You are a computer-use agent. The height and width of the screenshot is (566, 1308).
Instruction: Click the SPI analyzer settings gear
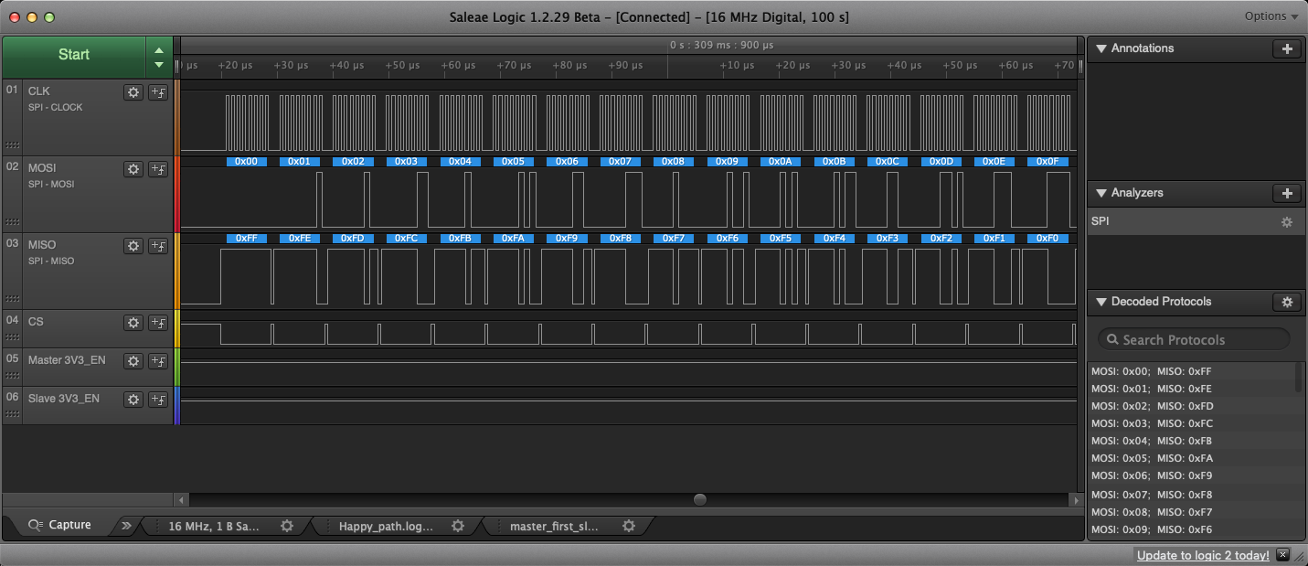click(1286, 222)
